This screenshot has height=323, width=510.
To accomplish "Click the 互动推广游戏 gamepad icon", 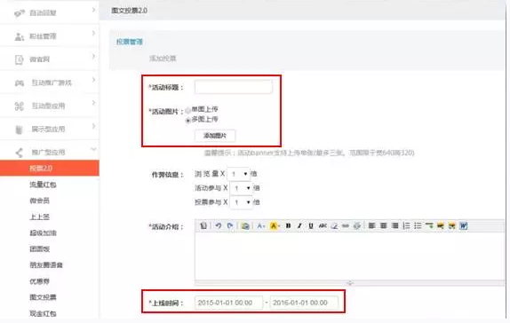I will click(x=20, y=83).
